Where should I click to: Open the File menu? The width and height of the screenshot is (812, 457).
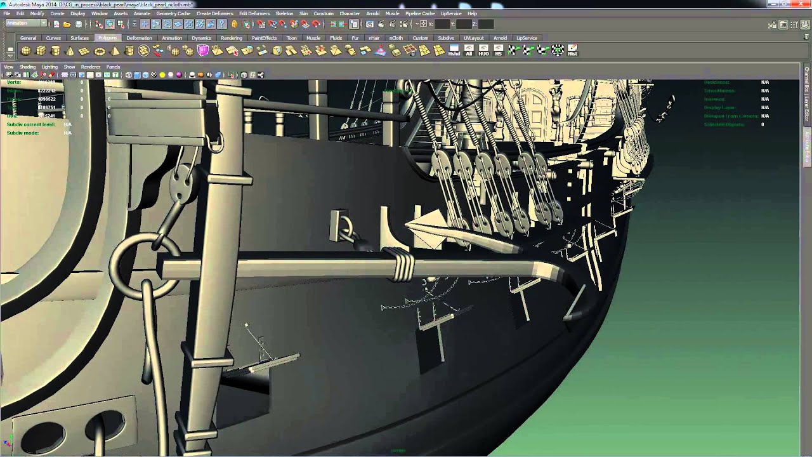click(x=7, y=13)
